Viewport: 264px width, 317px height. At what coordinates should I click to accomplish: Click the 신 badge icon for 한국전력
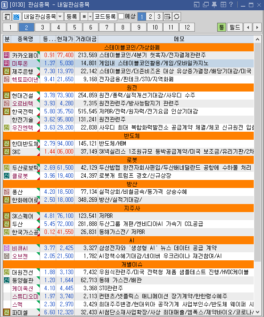[x=7, y=111]
